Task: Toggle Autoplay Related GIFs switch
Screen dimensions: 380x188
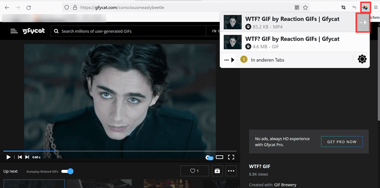Action: pos(67,171)
